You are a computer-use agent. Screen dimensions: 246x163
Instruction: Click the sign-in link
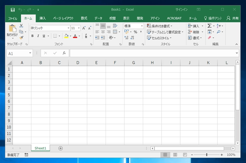coord(182,9)
